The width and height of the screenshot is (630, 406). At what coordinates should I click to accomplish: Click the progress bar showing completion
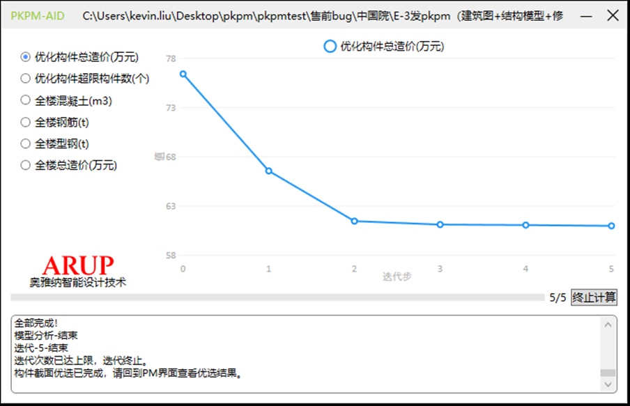[279, 296]
